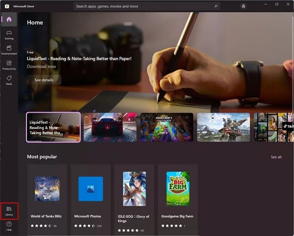
Task: Click the World of Tanks Blitz title
Action: click(46, 216)
